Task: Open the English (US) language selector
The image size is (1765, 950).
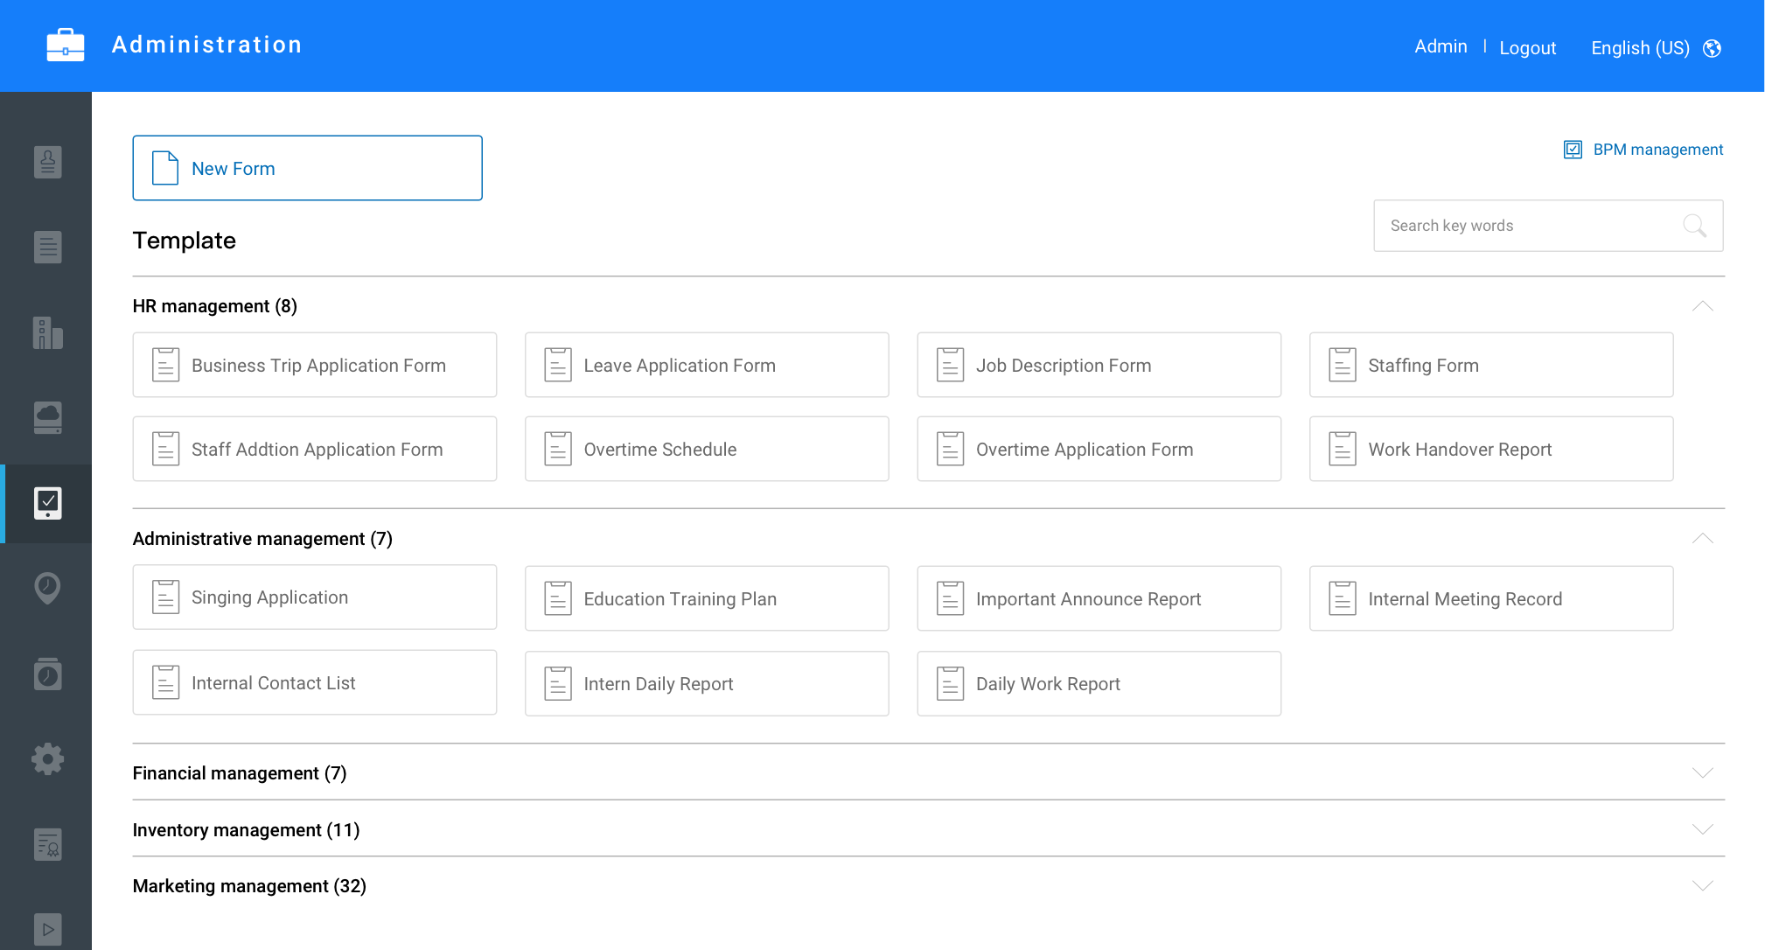Action: 1640,48
